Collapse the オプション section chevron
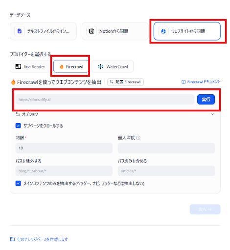 pos(212,114)
